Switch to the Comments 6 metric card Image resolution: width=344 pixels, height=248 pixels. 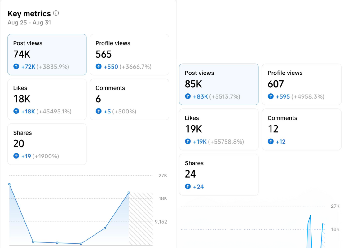point(129,99)
